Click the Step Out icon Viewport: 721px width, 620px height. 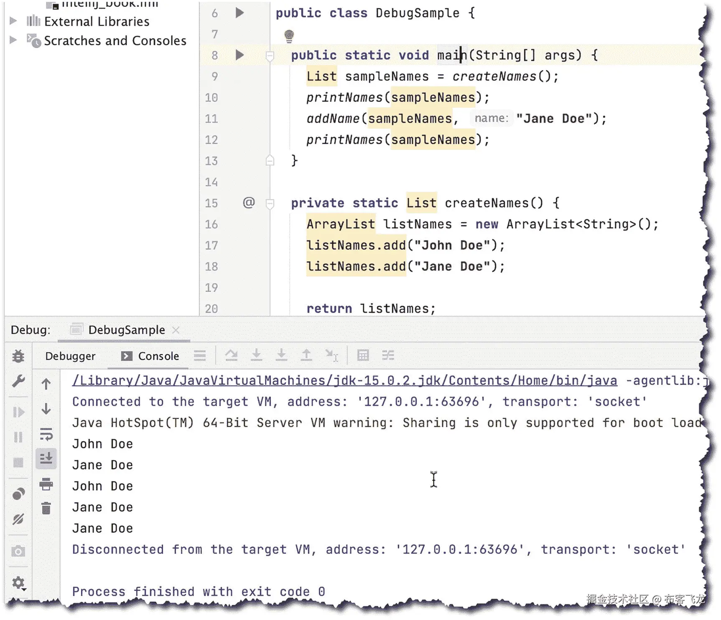(306, 355)
